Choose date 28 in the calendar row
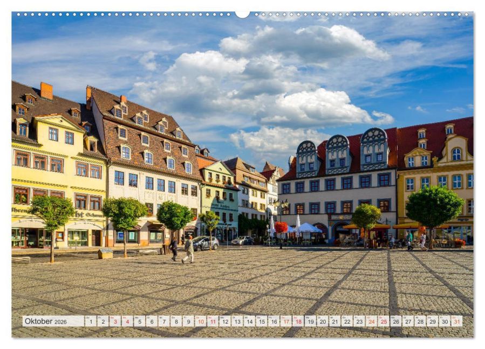 coord(420,321)
